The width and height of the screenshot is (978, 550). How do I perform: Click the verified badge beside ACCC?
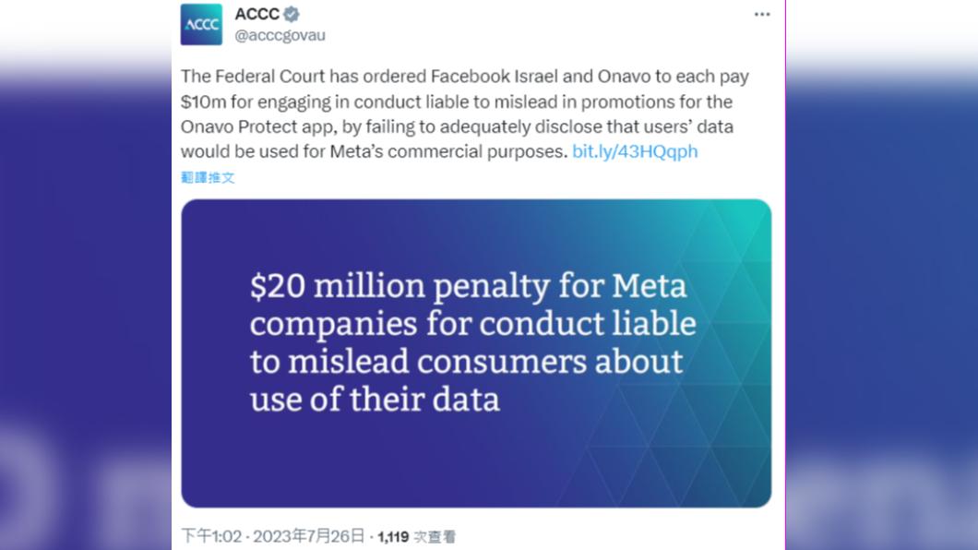point(292,15)
